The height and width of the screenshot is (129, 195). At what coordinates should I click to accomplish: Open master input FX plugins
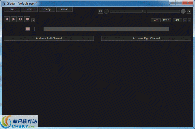(x=100, y=11)
